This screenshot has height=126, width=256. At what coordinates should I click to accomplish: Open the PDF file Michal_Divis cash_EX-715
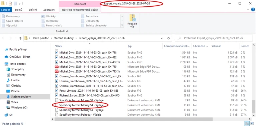[88, 67]
